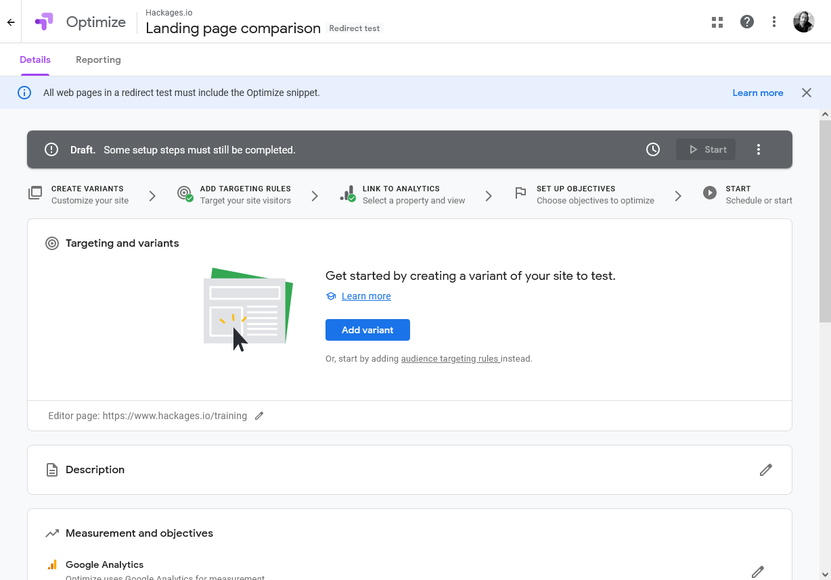831x580 pixels.
Task: Select the Link to Analytics step
Action: pos(403,195)
